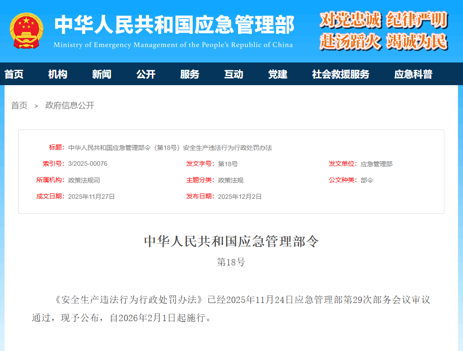This screenshot has height=351, width=463.
Task: Click the 首页 breadcrumb link
Action: pos(19,106)
